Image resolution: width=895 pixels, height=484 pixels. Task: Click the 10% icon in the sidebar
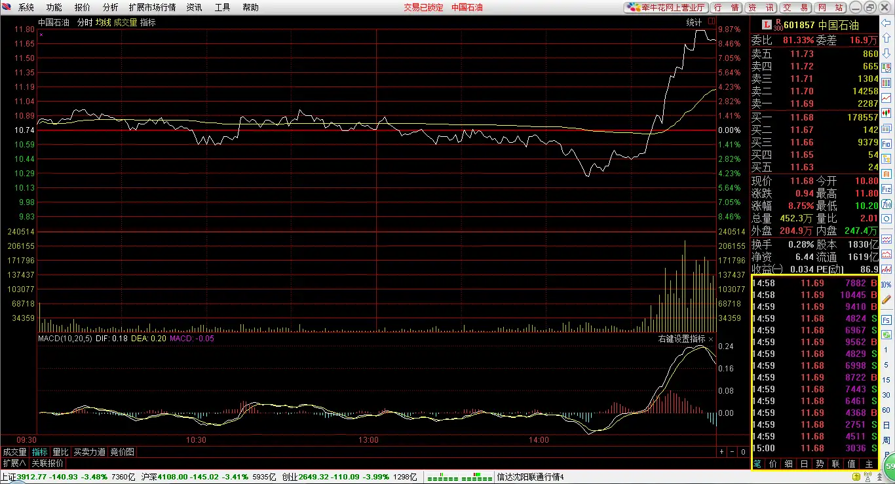click(x=886, y=285)
